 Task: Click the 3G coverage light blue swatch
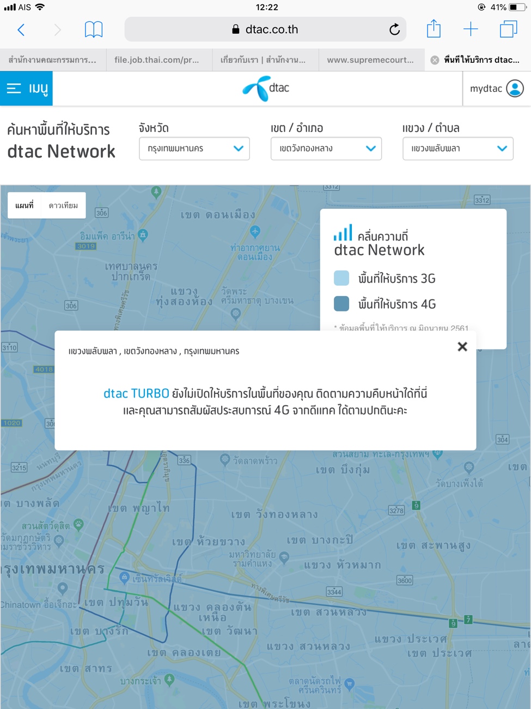click(341, 278)
